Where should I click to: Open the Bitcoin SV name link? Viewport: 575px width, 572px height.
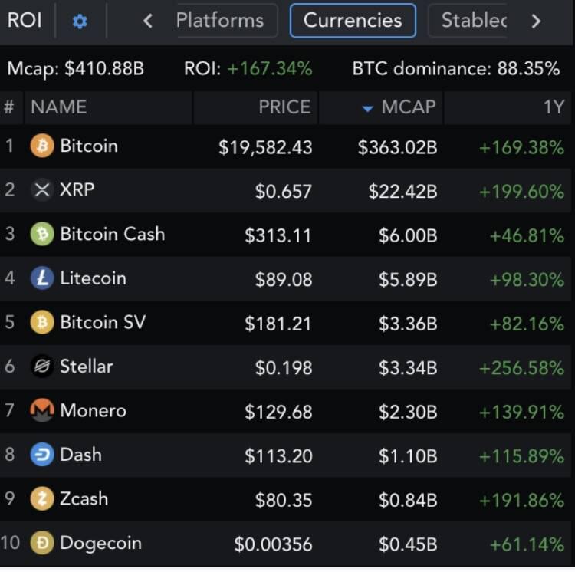[x=103, y=322]
